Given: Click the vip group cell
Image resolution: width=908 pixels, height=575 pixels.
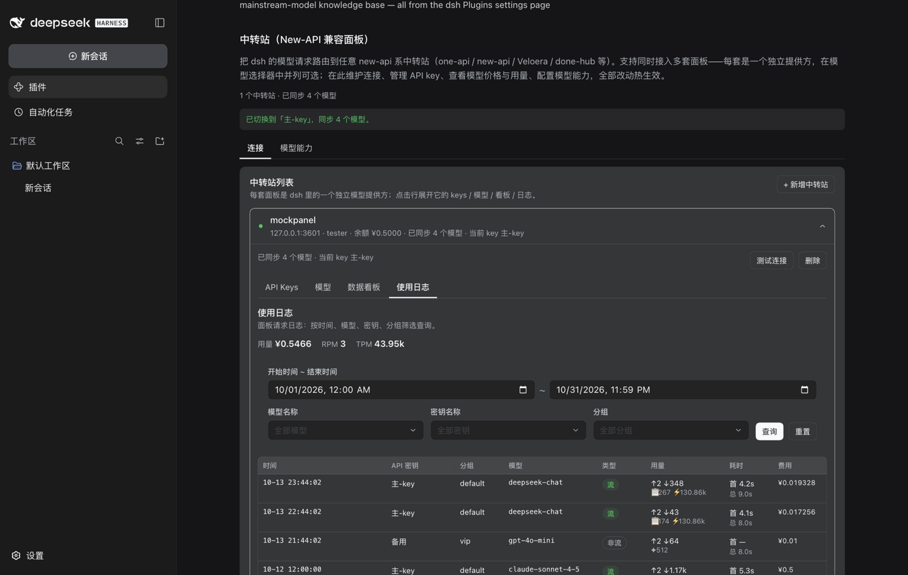Looking at the screenshot, I should pos(465,541).
